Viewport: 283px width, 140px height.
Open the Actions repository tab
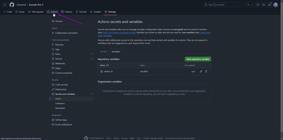(x=52, y=12)
